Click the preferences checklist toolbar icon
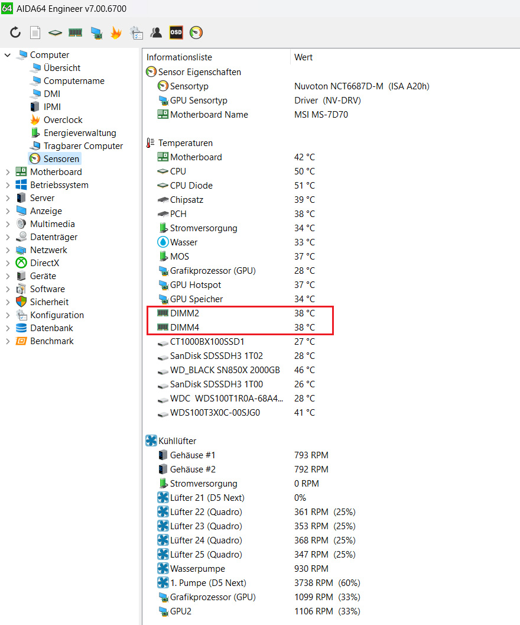 point(136,33)
